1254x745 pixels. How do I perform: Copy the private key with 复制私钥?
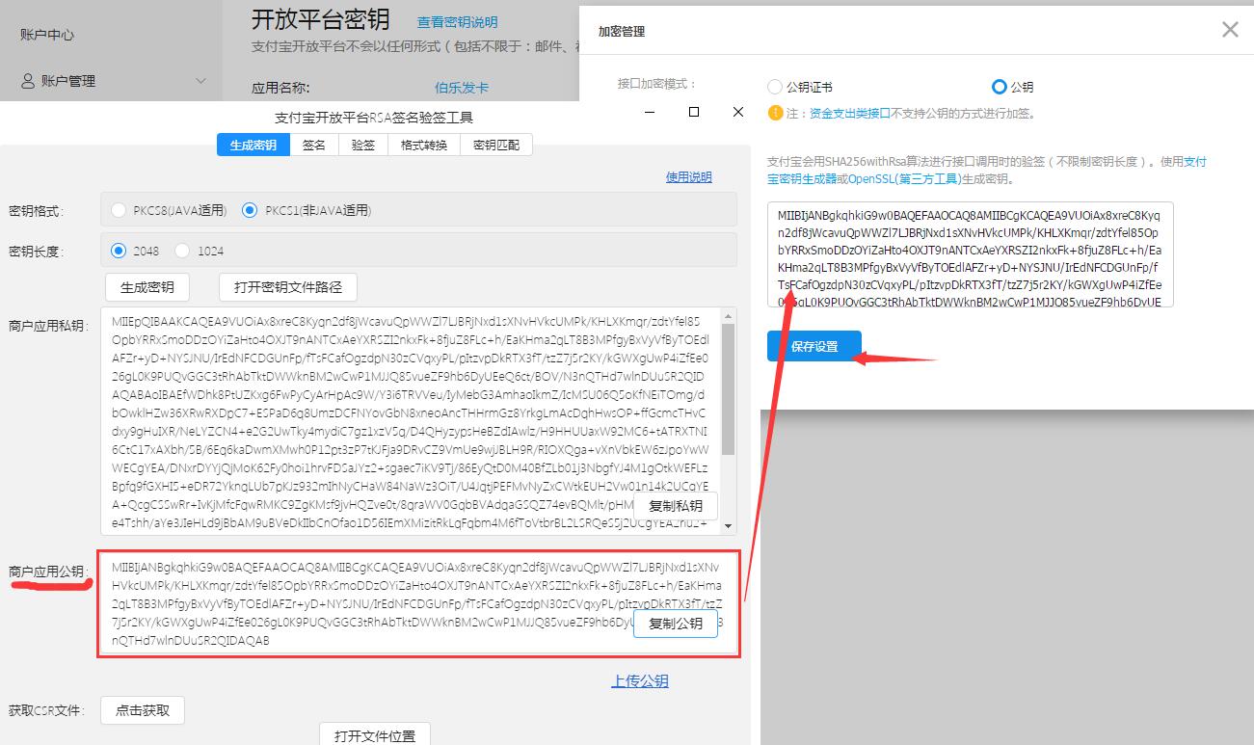(x=675, y=505)
